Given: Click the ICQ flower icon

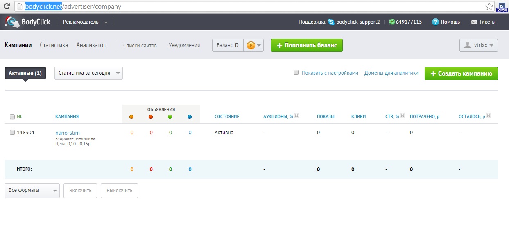Looking at the screenshot, I should [392, 22].
